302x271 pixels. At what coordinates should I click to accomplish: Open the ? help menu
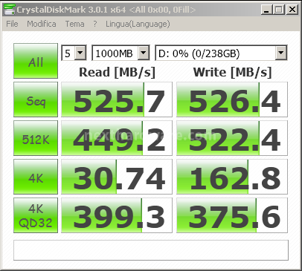click(x=95, y=24)
